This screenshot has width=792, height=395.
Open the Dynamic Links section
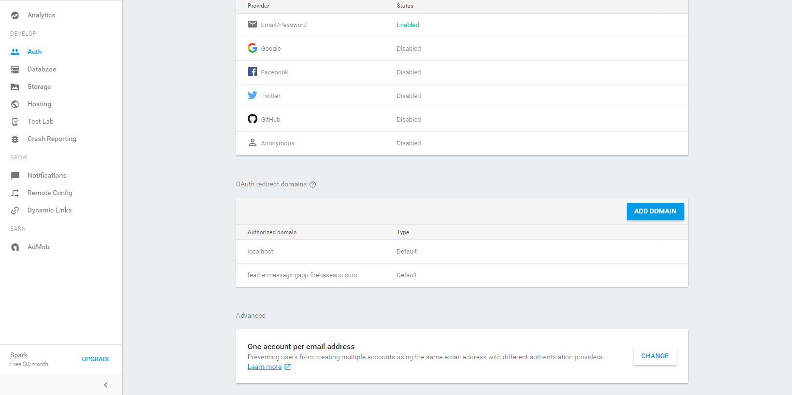pos(49,211)
